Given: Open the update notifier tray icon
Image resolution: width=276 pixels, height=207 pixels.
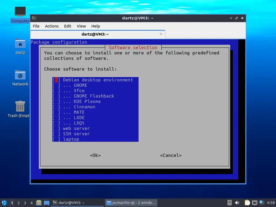Looking at the screenshot, I should [261, 202].
